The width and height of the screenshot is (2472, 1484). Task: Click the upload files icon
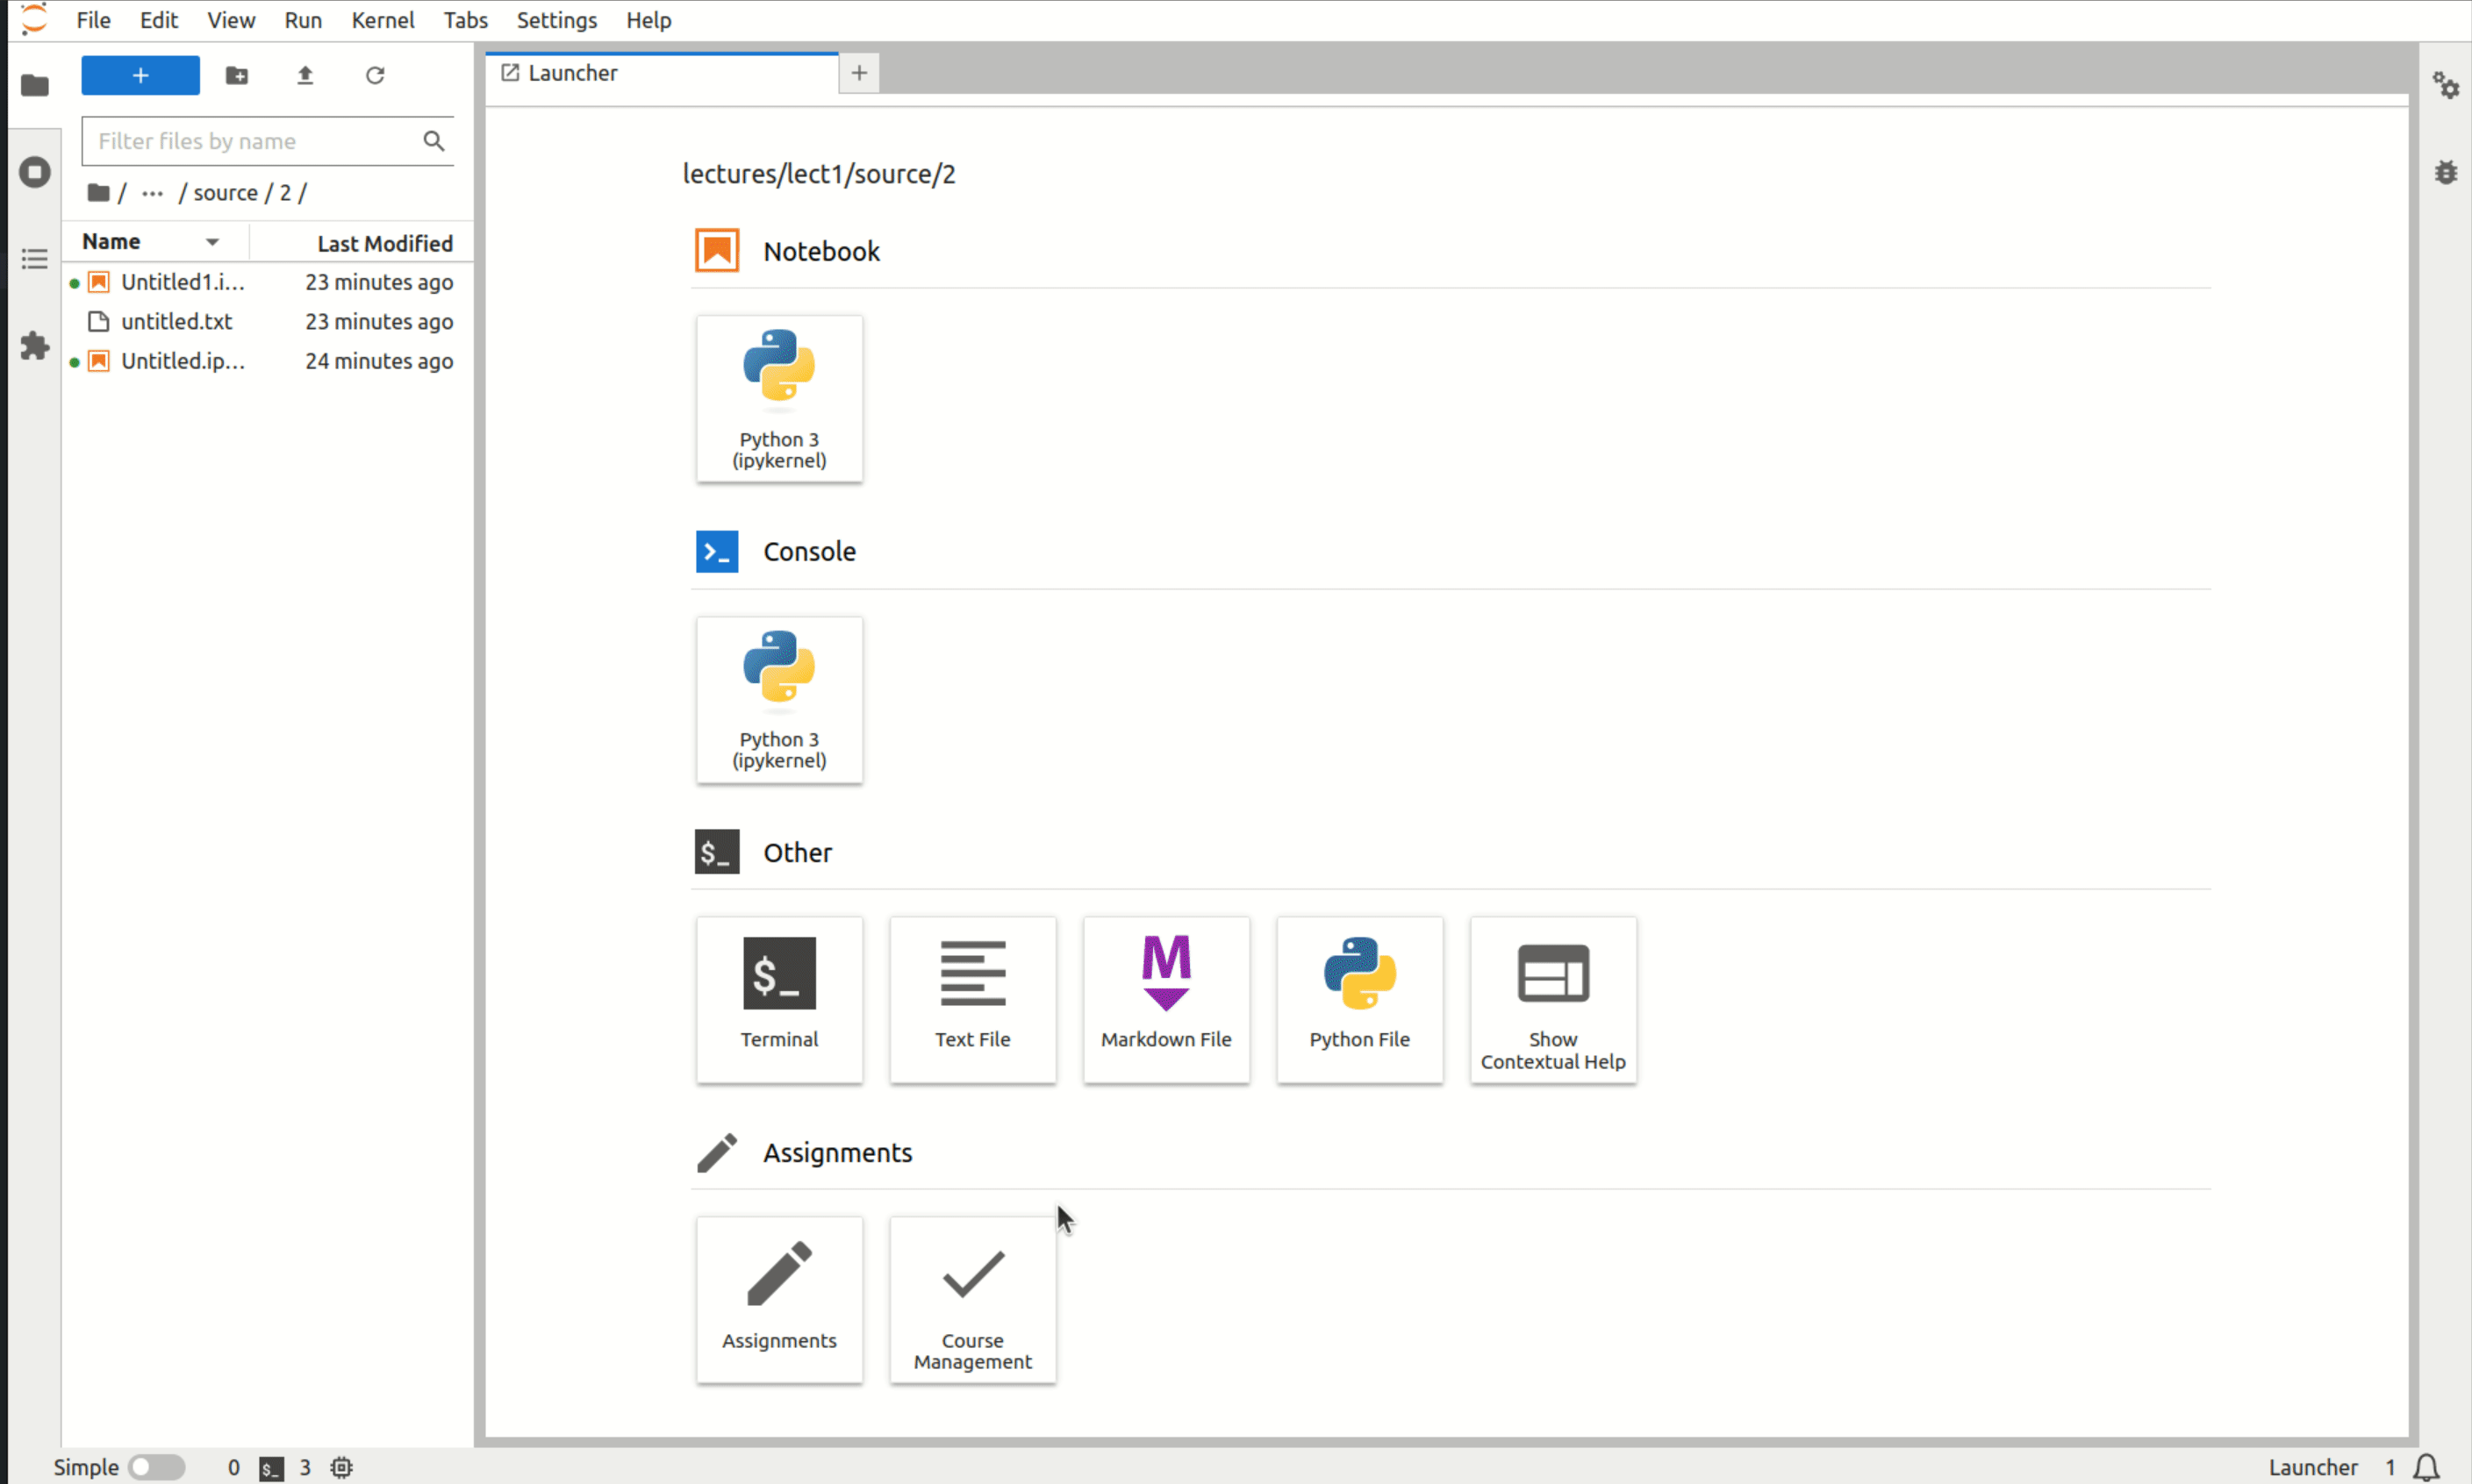(305, 76)
